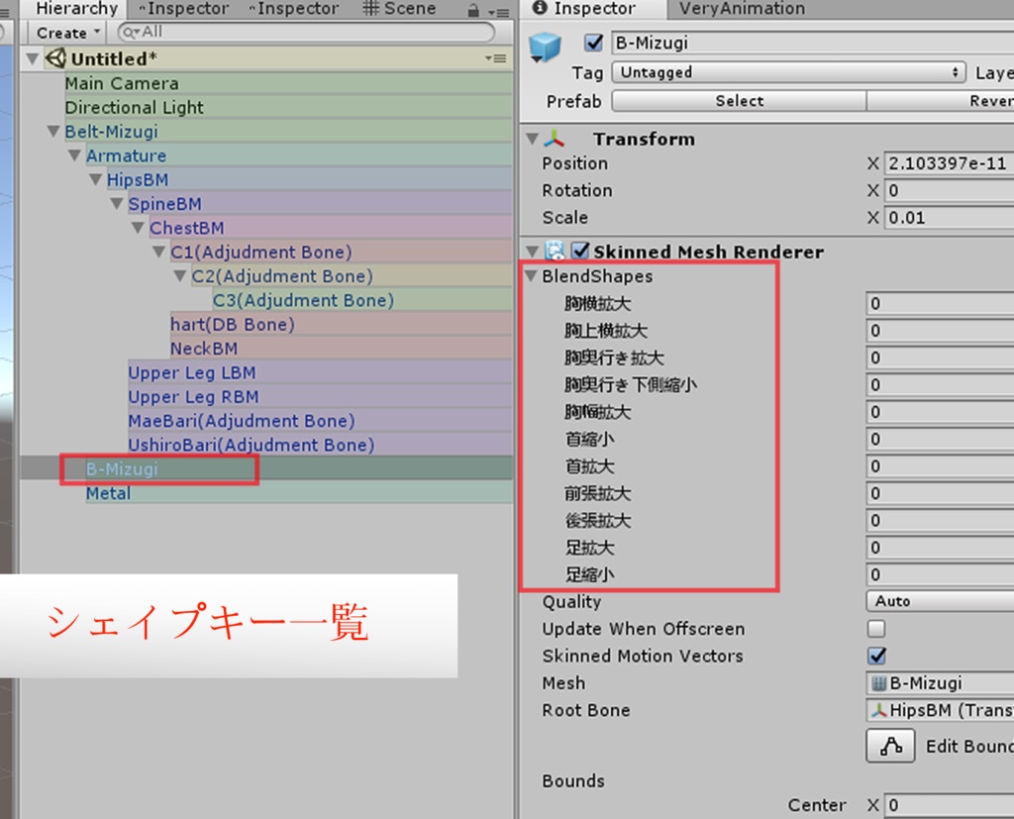
Task: Click the Edit Bounds icon button
Action: (890, 746)
